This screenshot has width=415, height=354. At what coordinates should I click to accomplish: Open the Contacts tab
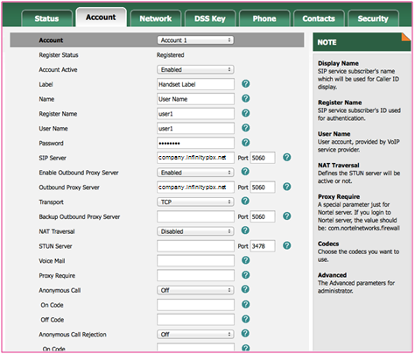(x=319, y=18)
